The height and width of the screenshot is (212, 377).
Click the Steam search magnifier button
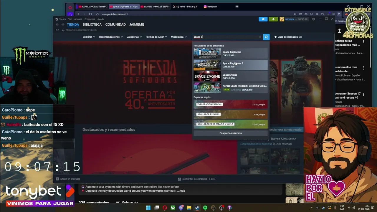[266, 37]
